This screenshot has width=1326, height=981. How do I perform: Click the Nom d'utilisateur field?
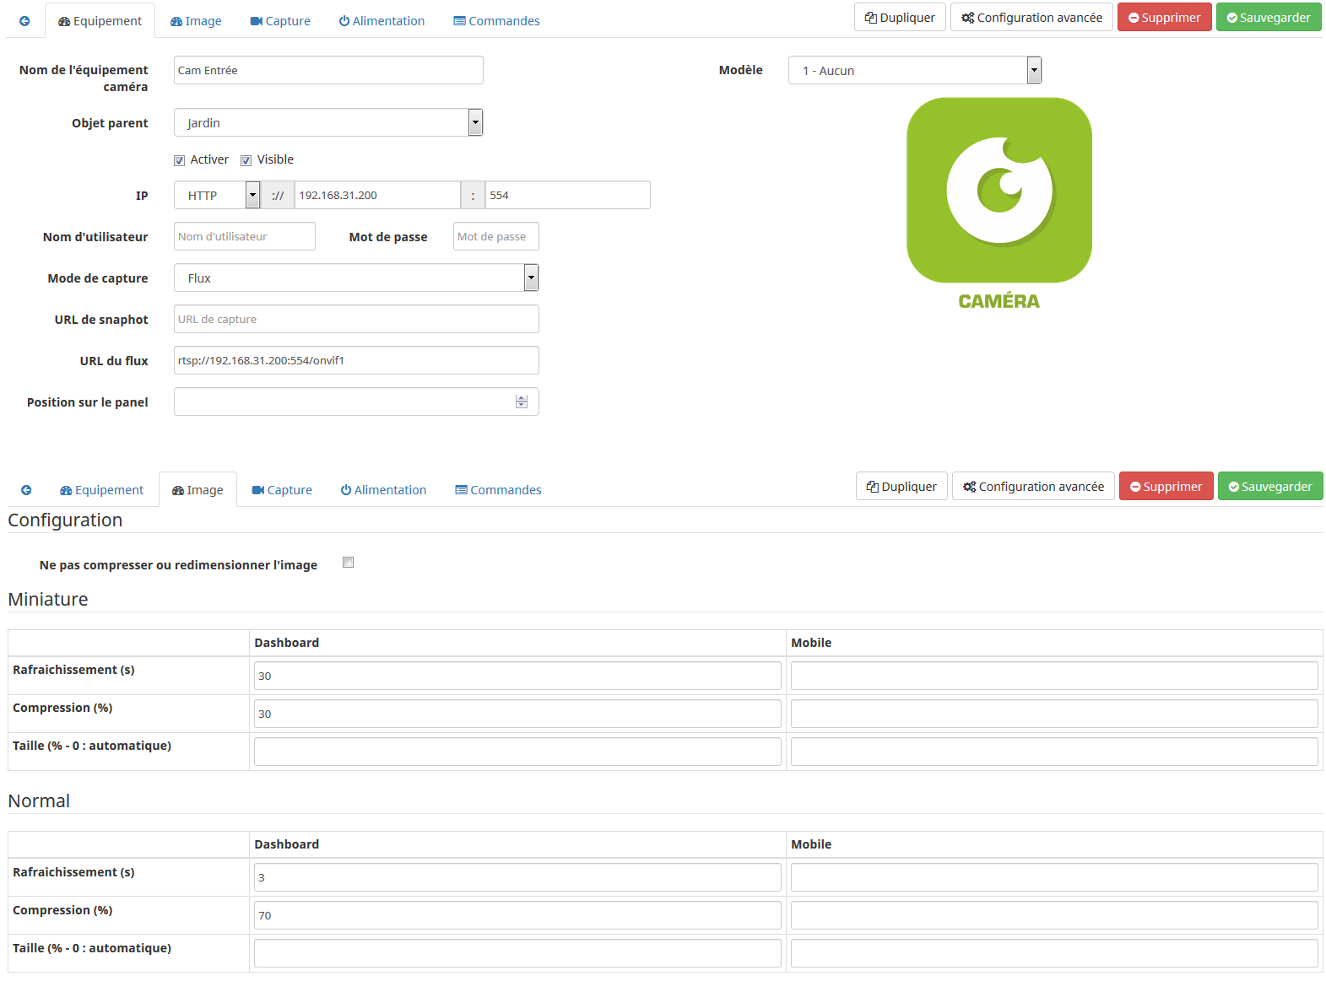pyautogui.click(x=245, y=236)
